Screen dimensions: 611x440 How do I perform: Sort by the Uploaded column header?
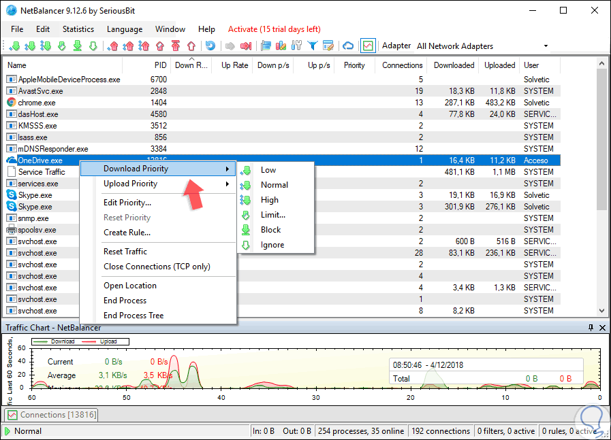(499, 65)
